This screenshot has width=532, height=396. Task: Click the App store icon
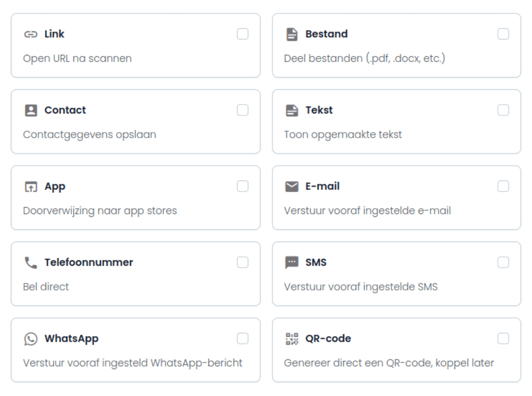pos(31,186)
